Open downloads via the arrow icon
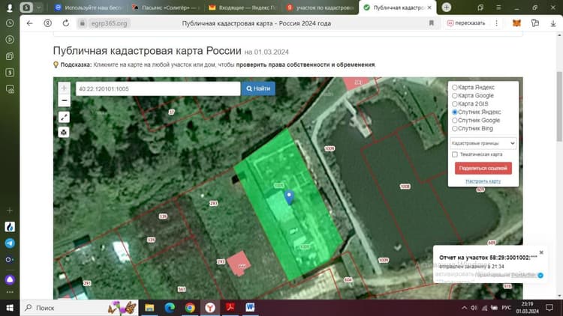563x316 pixels. point(553,23)
